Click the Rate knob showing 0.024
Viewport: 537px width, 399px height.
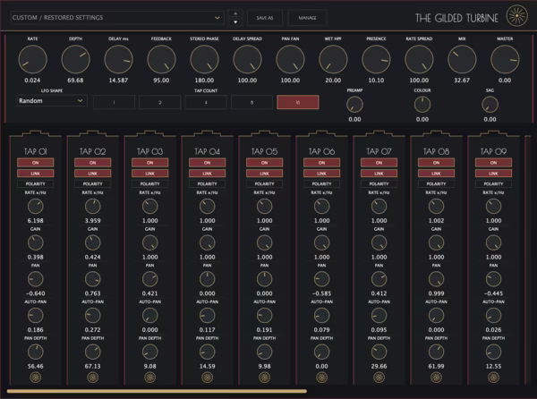(32, 60)
